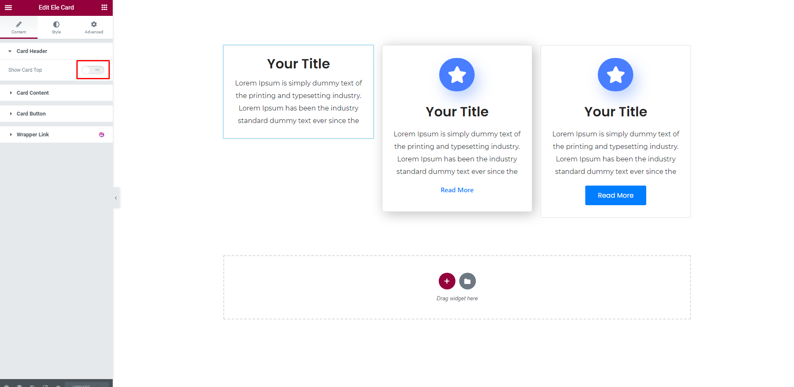The height and width of the screenshot is (387, 794).
Task: Click the plus icon to add new section
Action: pyautogui.click(x=447, y=281)
